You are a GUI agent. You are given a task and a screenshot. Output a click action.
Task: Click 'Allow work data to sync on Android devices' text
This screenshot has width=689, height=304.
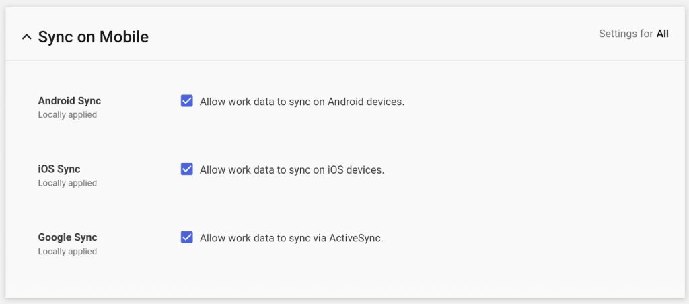(302, 102)
